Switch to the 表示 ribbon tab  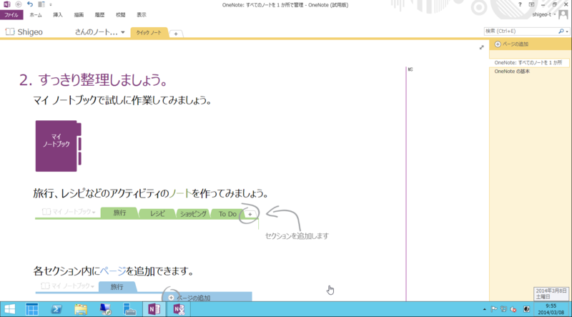(142, 15)
